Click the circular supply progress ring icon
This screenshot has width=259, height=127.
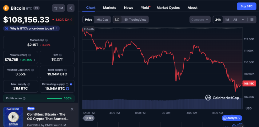[67, 89]
